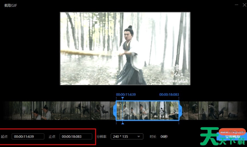The width and height of the screenshot is (247, 147).
Task: Focus the 起点 start time input field
Action: click(x=28, y=136)
